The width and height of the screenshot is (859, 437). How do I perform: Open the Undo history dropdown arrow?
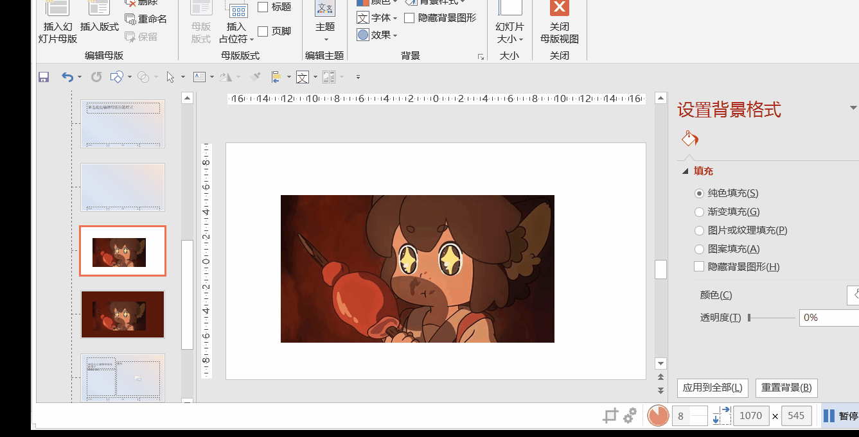click(x=80, y=77)
